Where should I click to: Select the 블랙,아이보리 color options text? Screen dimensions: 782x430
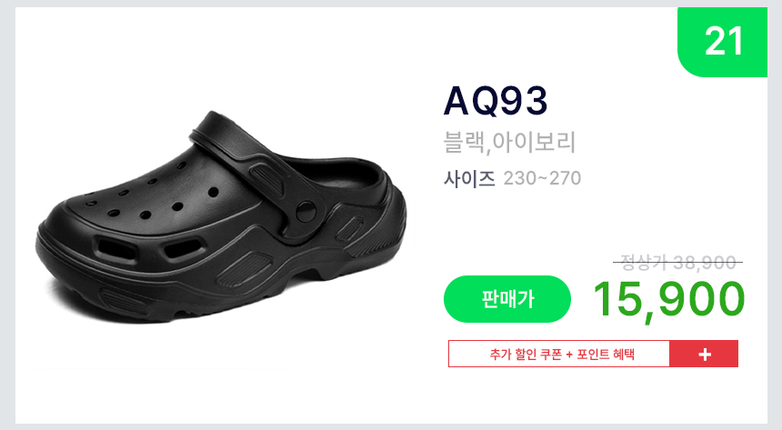(x=509, y=142)
